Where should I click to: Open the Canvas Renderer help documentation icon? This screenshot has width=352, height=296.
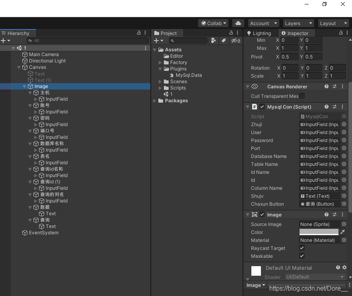[326, 86]
